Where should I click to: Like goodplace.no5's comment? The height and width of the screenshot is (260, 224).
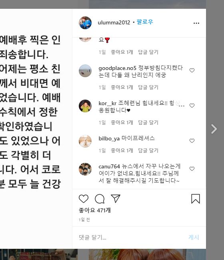point(192,70)
